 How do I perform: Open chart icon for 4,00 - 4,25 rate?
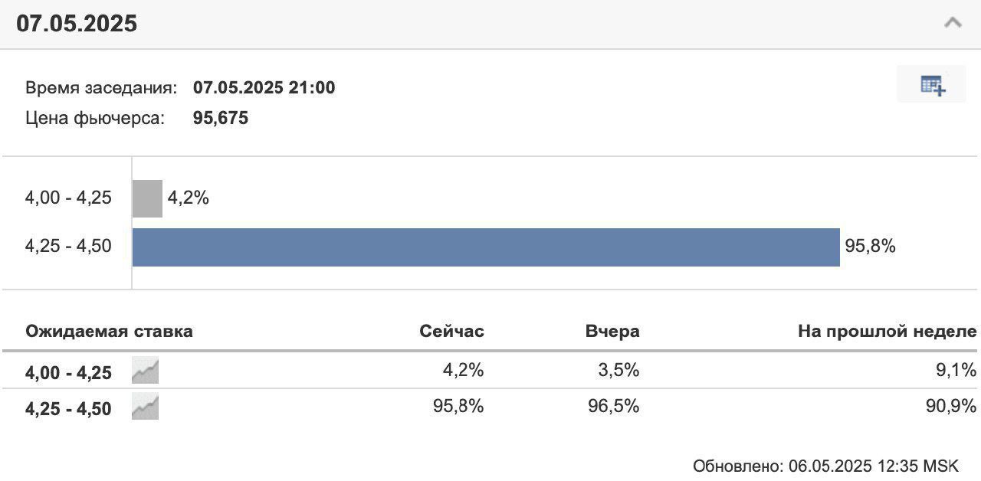tap(145, 371)
